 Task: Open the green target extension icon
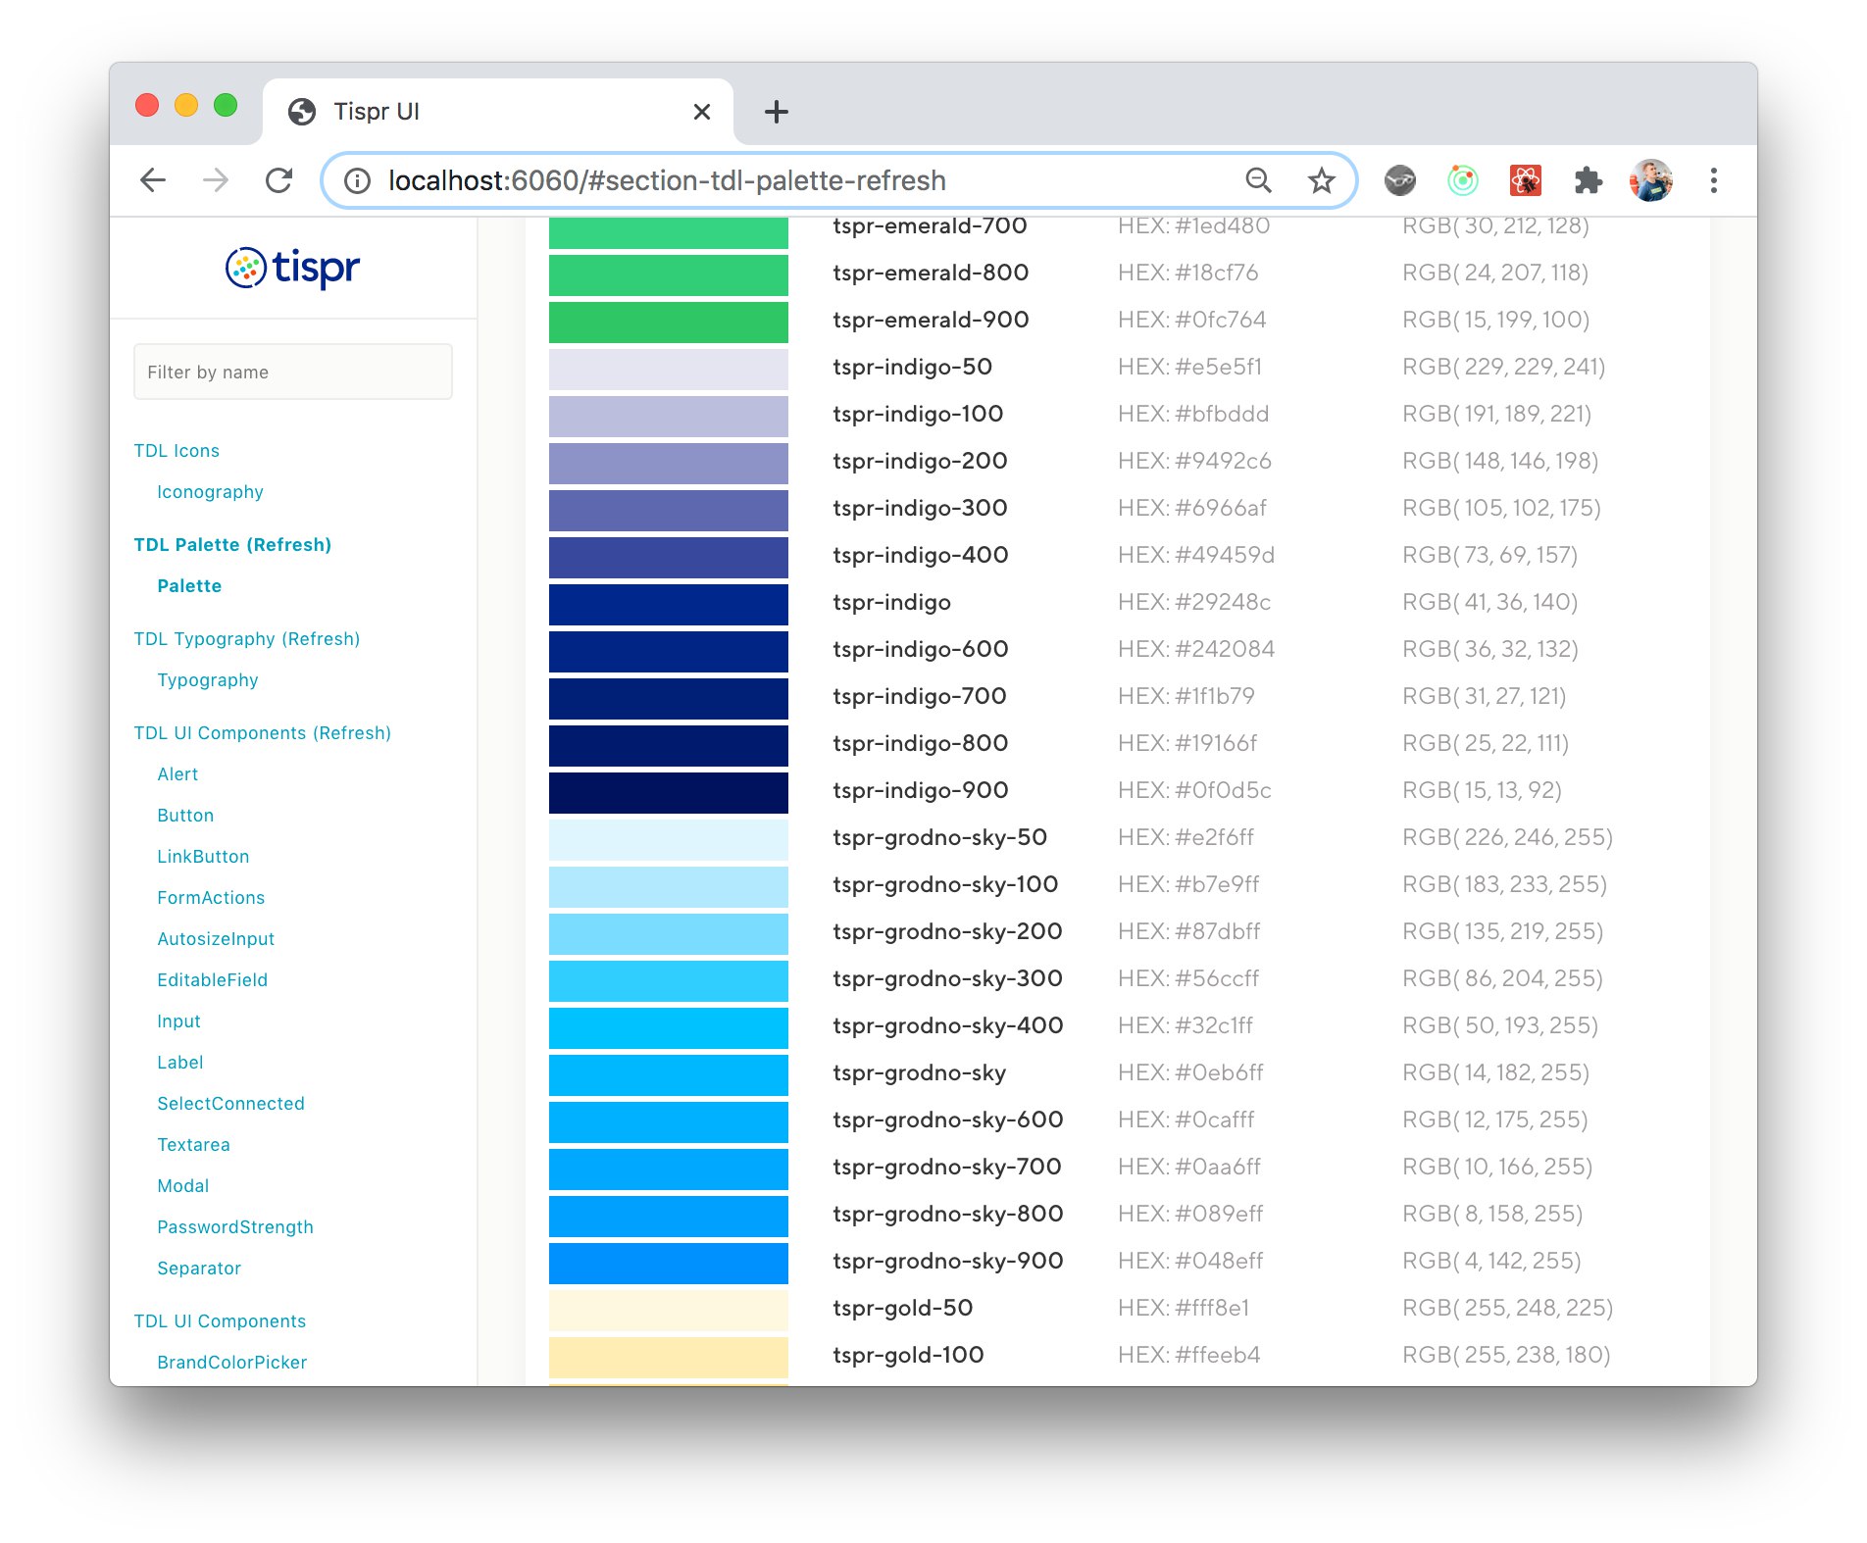tap(1462, 180)
